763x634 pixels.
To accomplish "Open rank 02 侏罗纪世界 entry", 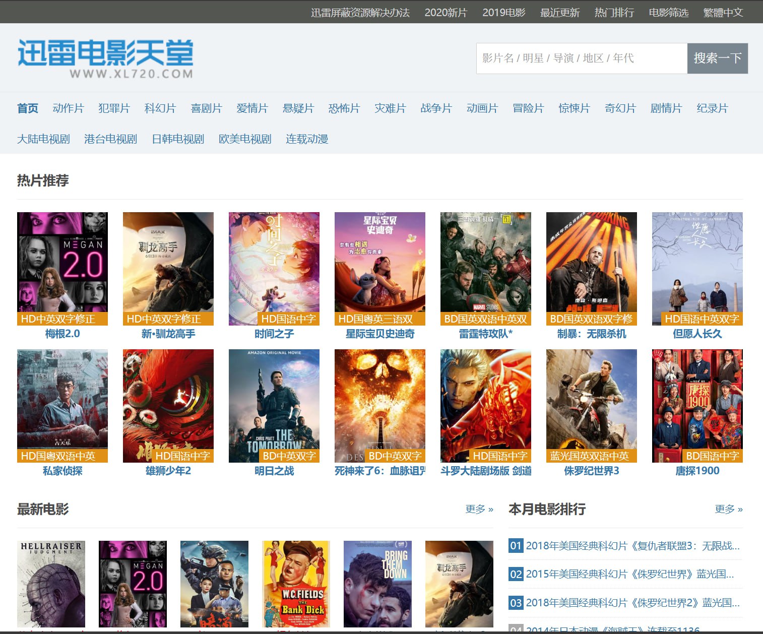I will tap(630, 574).
